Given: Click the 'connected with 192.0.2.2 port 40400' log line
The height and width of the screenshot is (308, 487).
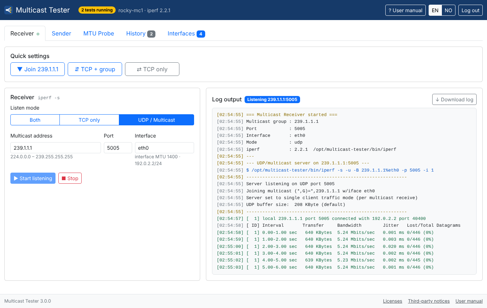Looking at the screenshot, I should (x=321, y=218).
